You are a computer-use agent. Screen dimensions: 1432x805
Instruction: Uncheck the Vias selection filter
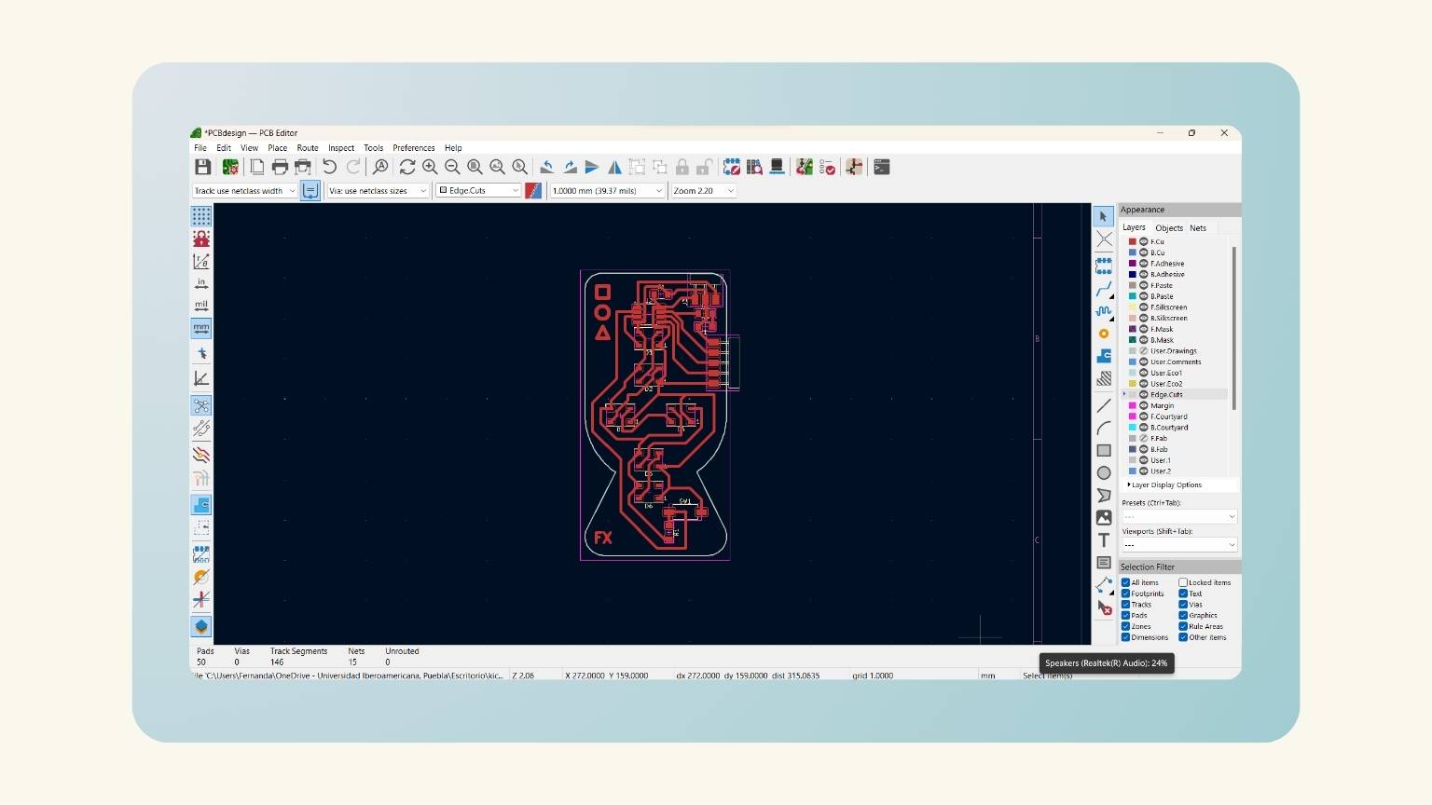click(1183, 605)
